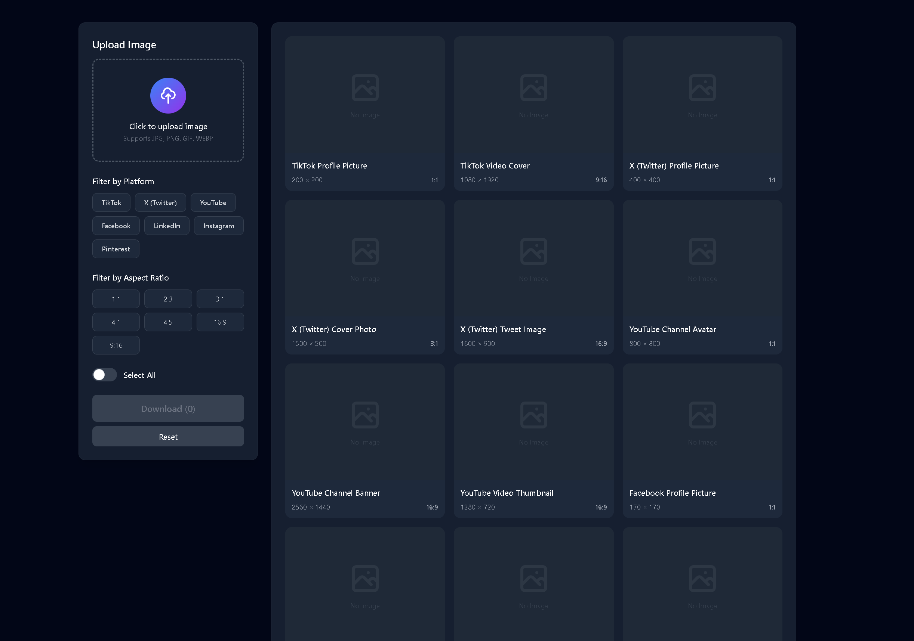Click the Reset button

point(168,436)
